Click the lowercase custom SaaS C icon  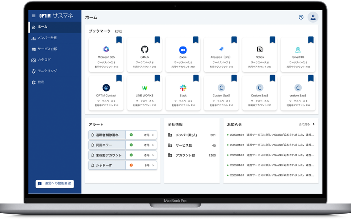[x=298, y=88]
